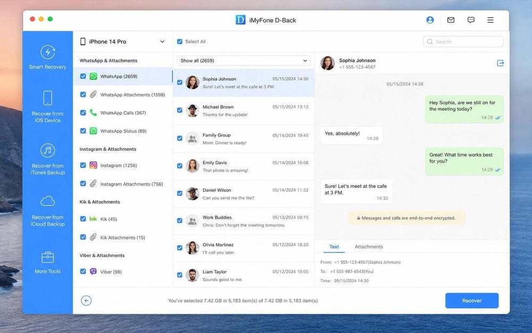The image size is (532, 333).
Task: Open the Show all (2659) filter dropdown
Action: click(x=244, y=61)
